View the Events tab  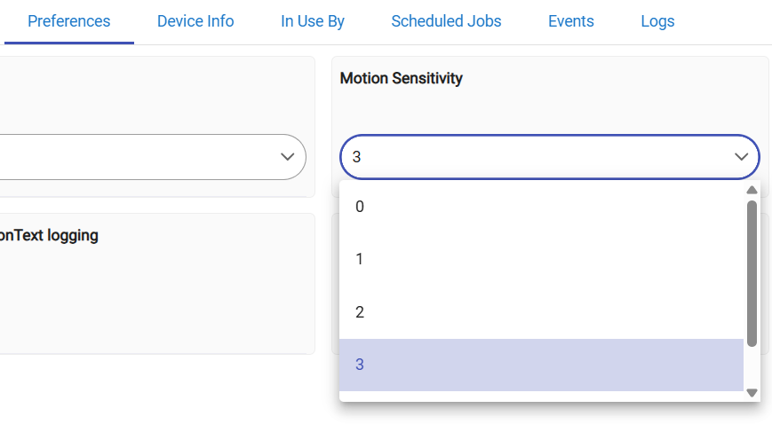coord(571,21)
